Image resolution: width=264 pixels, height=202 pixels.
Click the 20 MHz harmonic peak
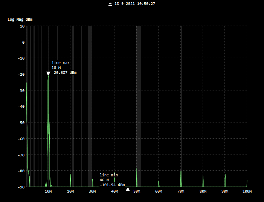(x=70, y=180)
